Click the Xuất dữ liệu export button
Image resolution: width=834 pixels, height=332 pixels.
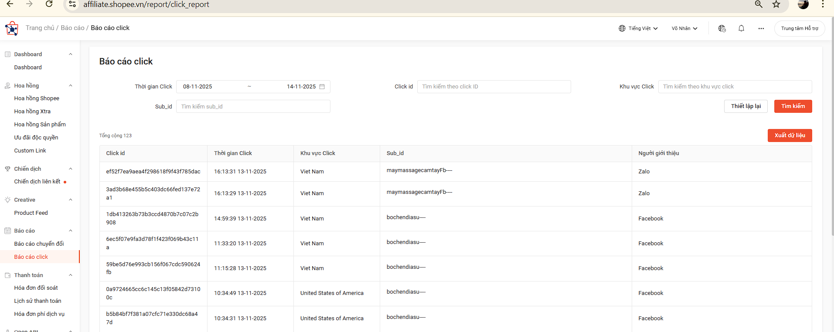point(790,136)
